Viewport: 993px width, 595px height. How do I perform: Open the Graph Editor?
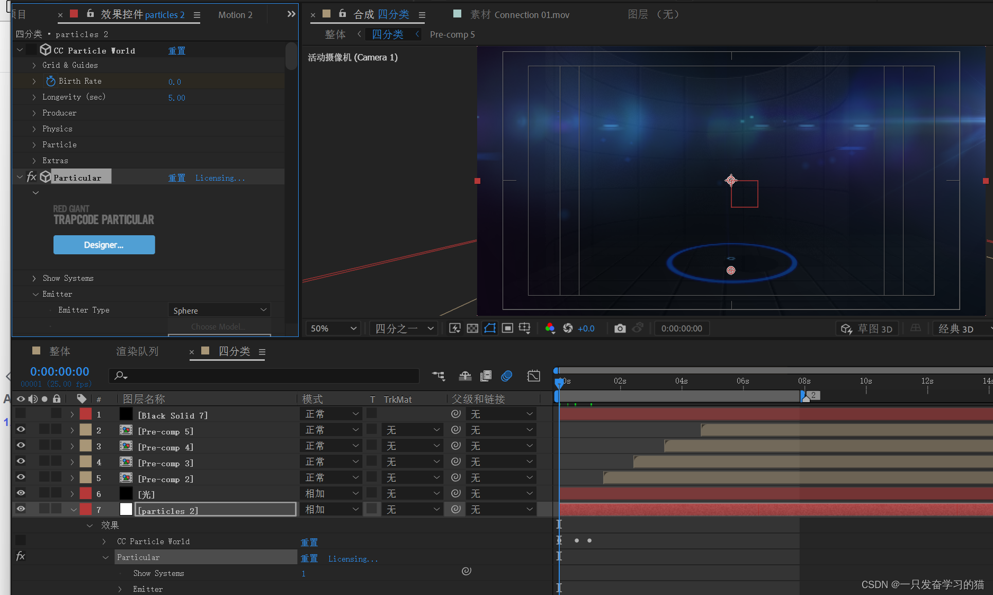(x=533, y=376)
